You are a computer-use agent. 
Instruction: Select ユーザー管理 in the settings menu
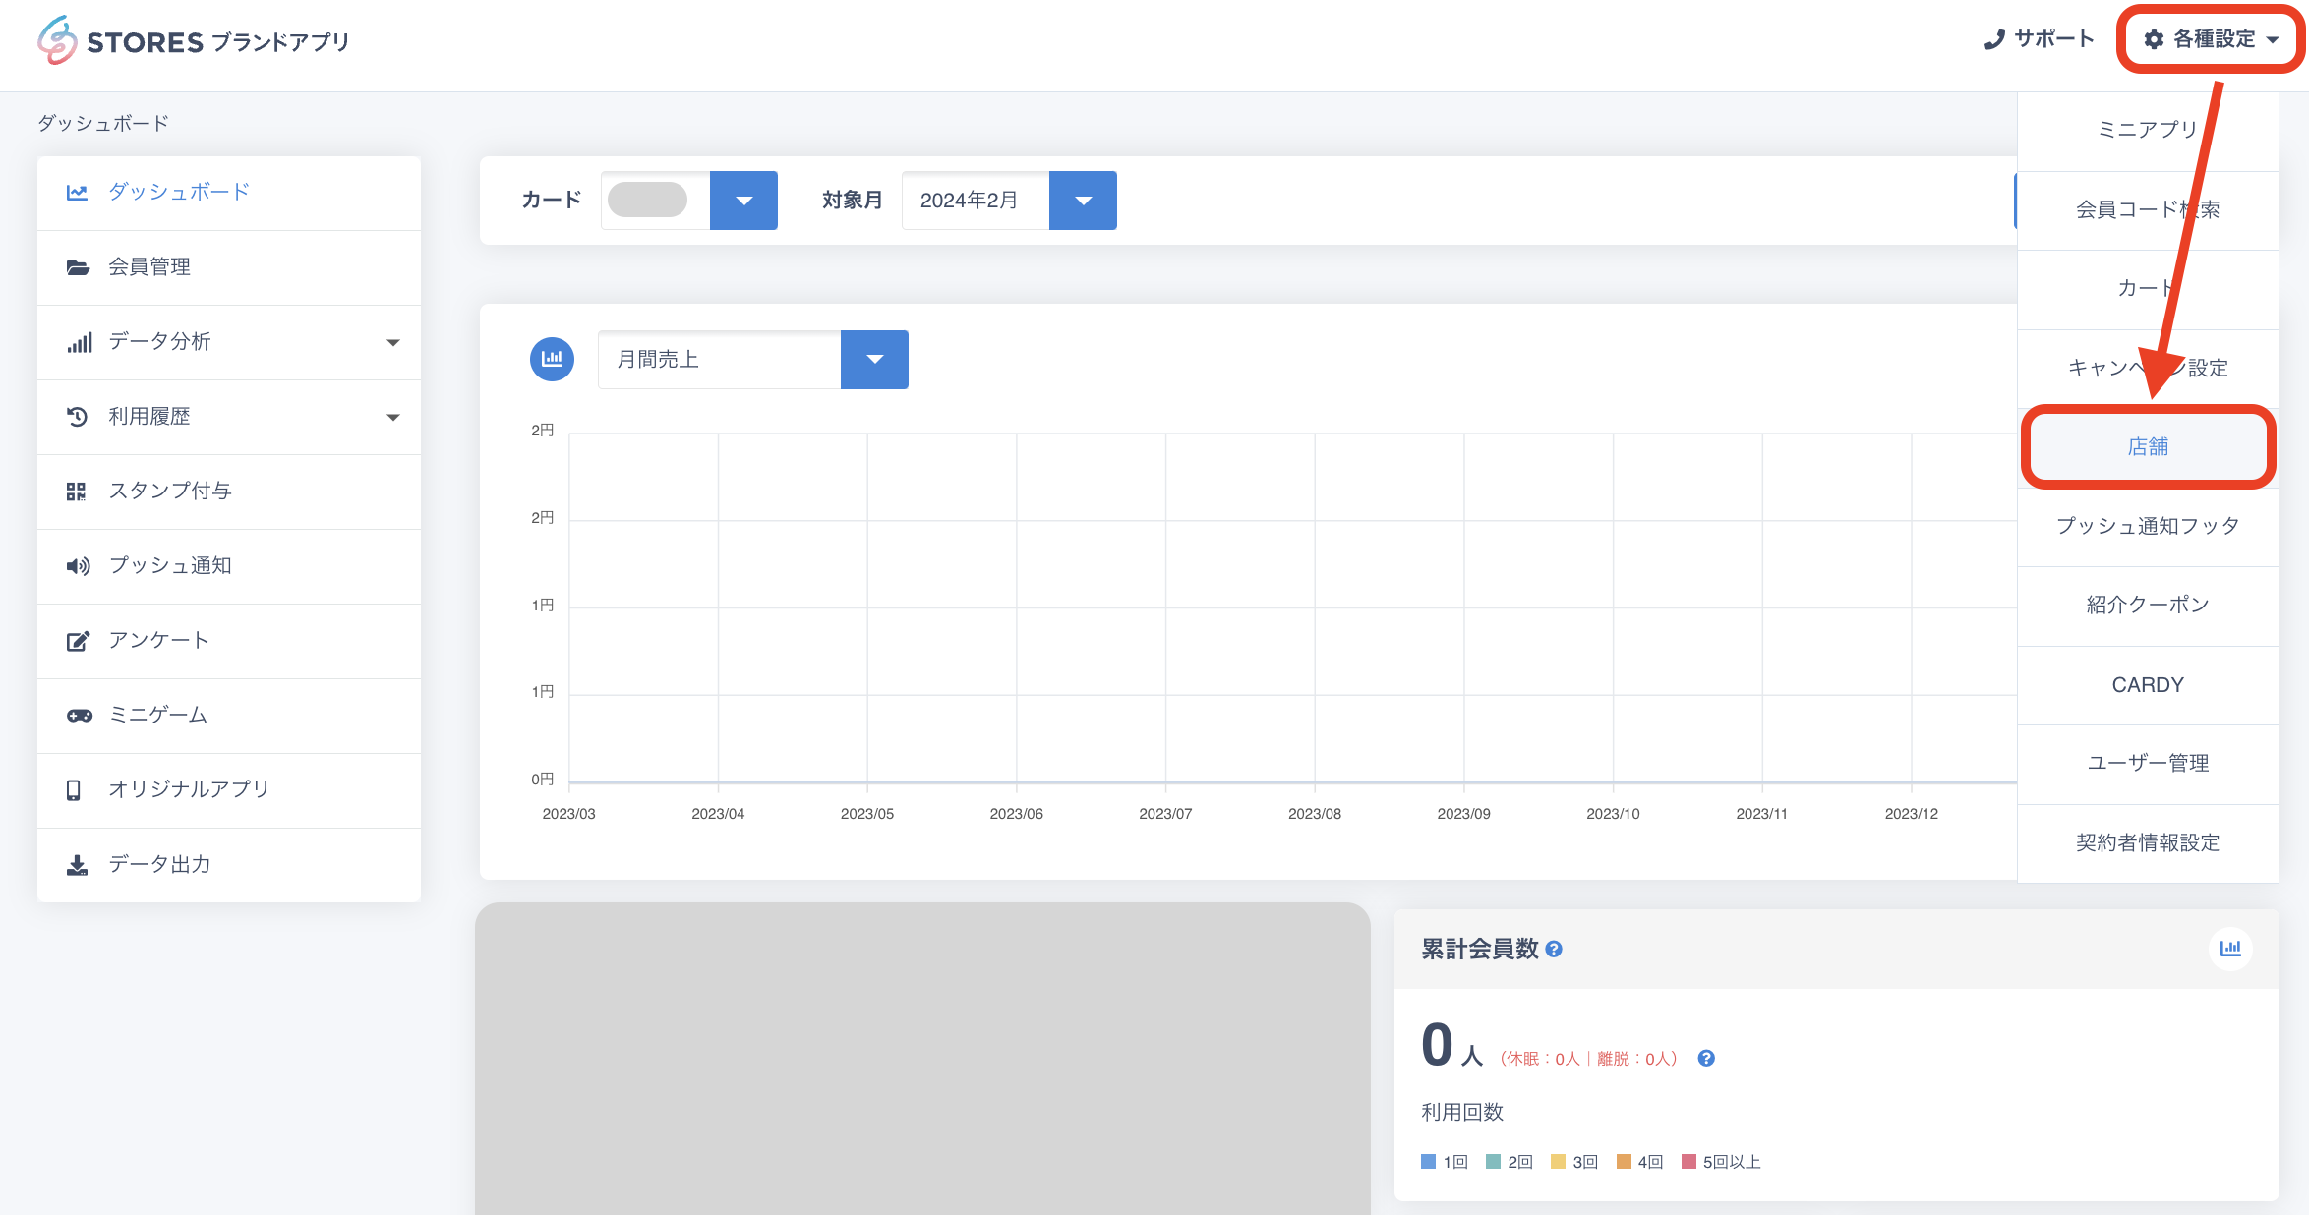click(2148, 763)
